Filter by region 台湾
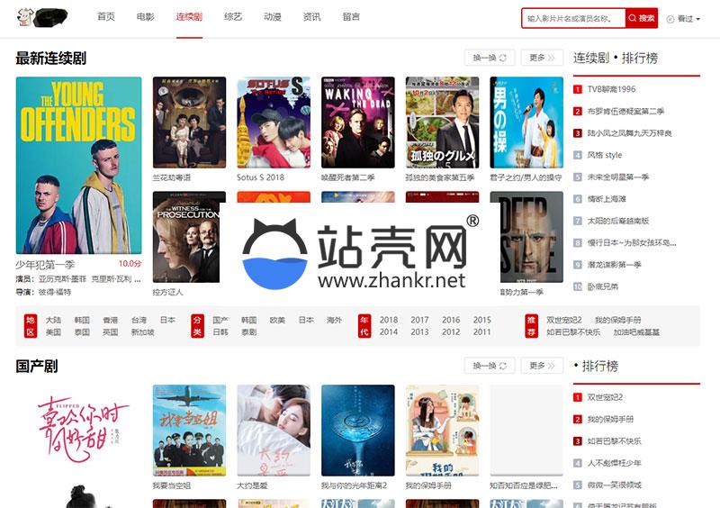Screen dimensions: 720x508 [139, 320]
